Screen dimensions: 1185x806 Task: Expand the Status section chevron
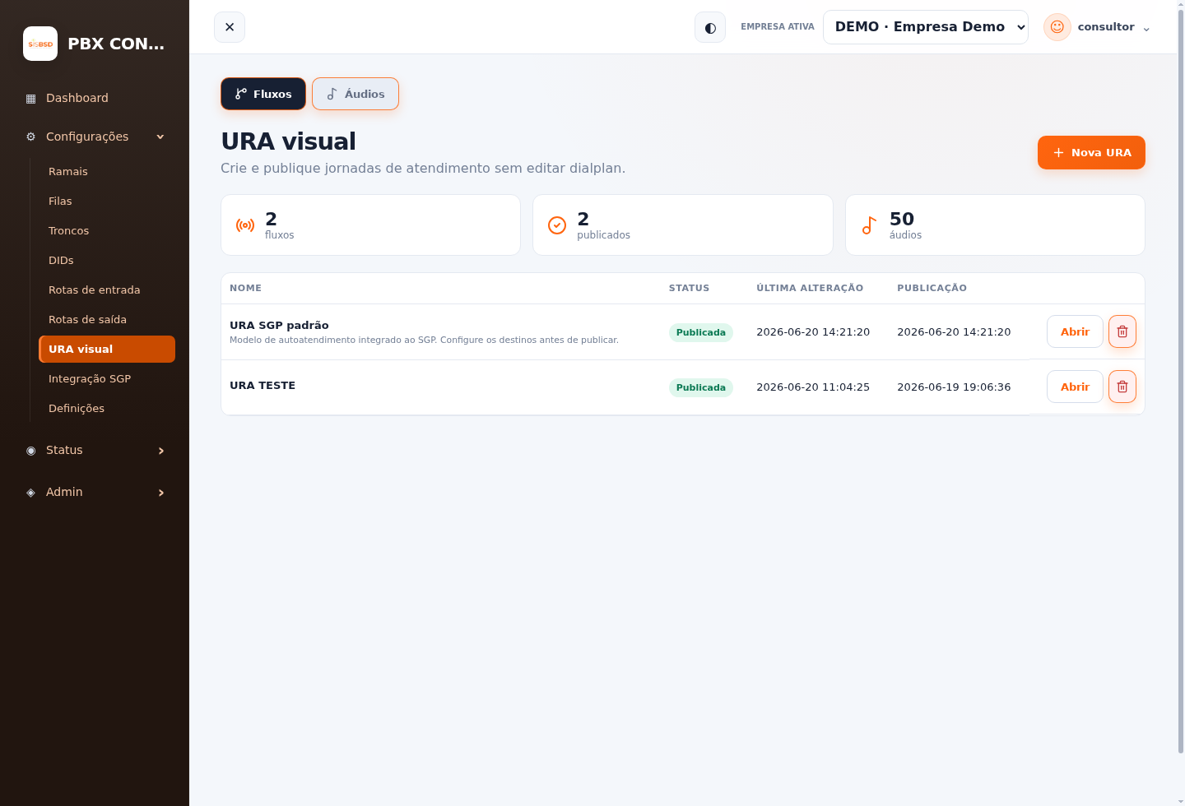[161, 451]
